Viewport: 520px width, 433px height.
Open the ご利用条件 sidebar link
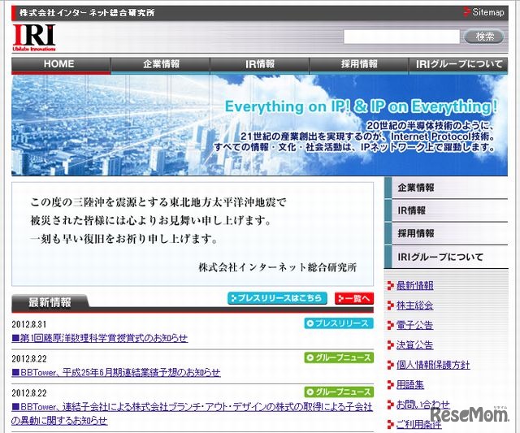[x=419, y=425]
